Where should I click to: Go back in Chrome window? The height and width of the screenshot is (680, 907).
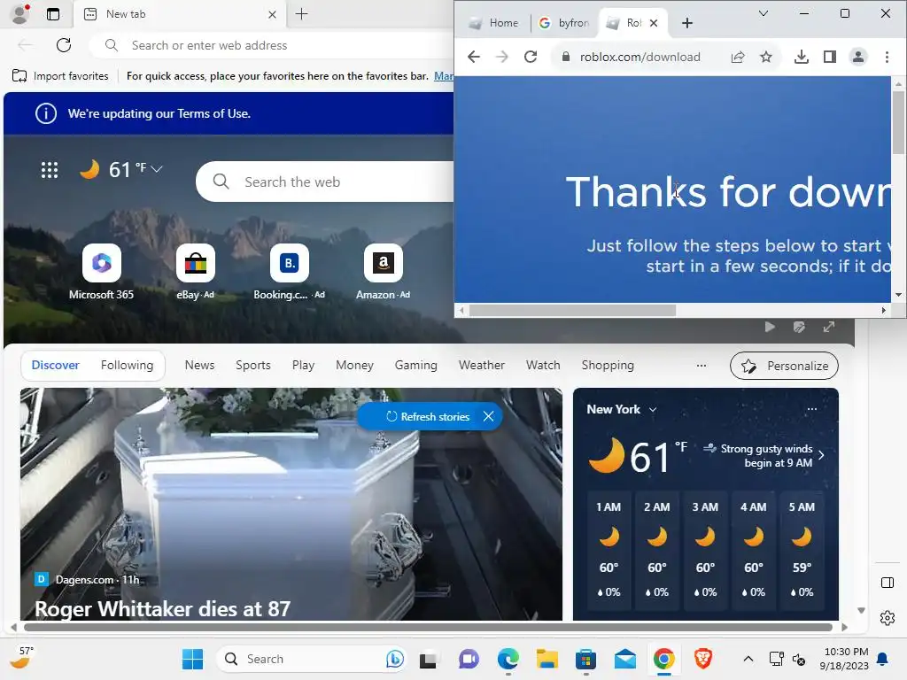(x=474, y=57)
